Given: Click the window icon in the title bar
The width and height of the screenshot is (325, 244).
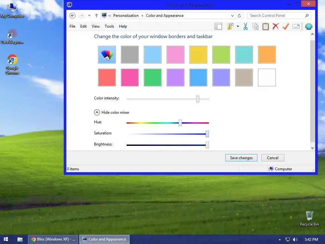Looking at the screenshot, I should (70, 4).
